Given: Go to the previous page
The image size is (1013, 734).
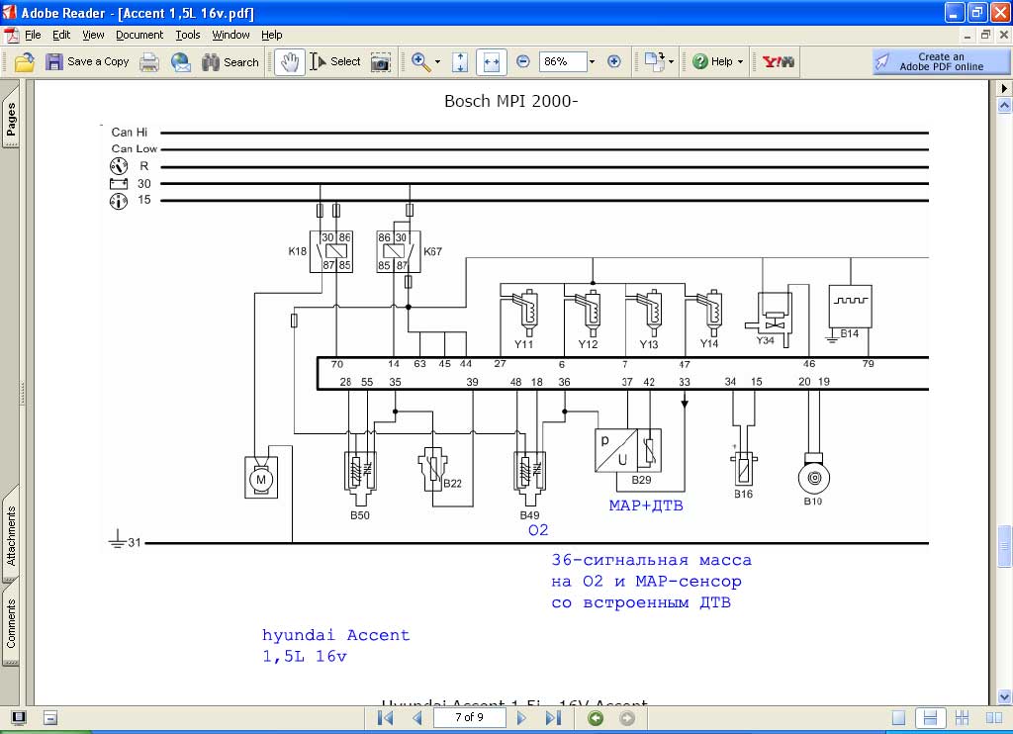Looking at the screenshot, I should pyautogui.click(x=417, y=718).
